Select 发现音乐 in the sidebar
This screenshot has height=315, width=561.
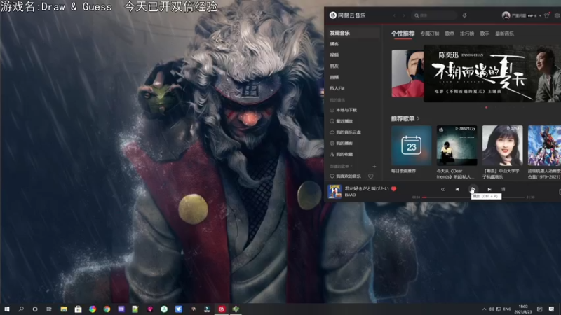coord(353,33)
